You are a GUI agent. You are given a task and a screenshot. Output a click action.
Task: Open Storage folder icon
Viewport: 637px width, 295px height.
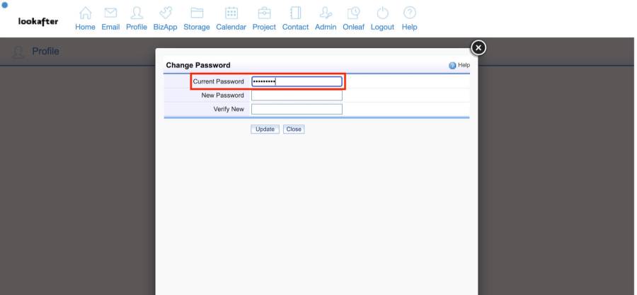pyautogui.click(x=197, y=13)
